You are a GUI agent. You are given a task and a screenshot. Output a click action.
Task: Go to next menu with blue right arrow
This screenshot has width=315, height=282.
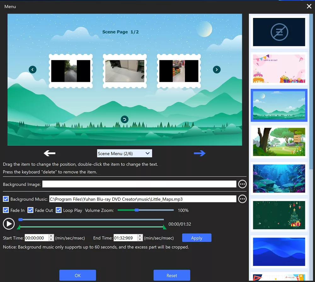pos(199,153)
